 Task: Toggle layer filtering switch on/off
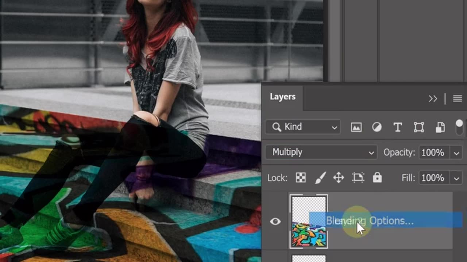(x=459, y=127)
